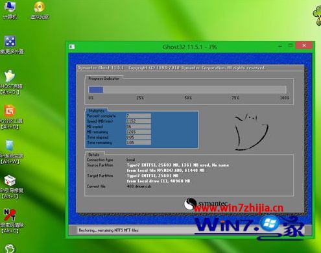The height and width of the screenshot is (253, 321).
Task: Click the Percent complete value field
Action: (x=139, y=116)
